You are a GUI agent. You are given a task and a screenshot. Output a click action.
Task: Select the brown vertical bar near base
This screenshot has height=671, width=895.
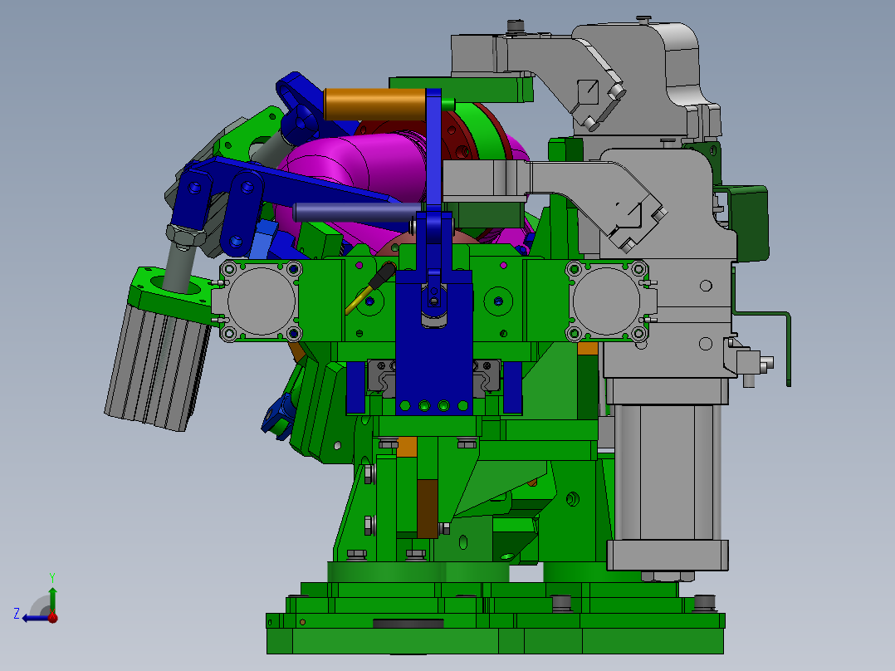coord(427,508)
